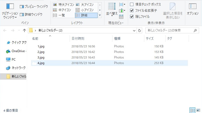Refresh the folder view

139,31
